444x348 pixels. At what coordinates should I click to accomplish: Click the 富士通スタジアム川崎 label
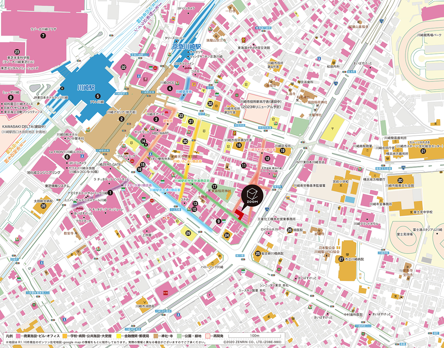click(x=427, y=229)
